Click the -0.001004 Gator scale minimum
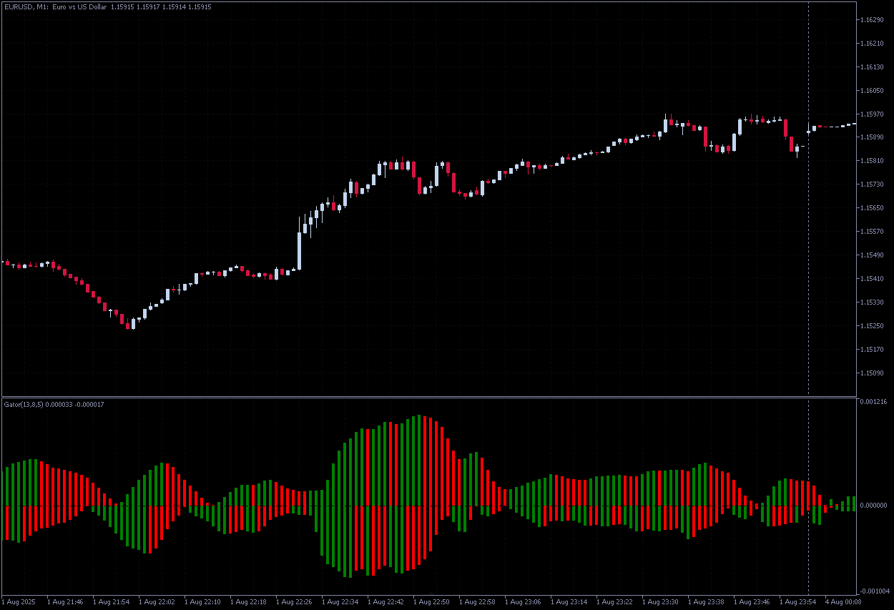Image resolution: width=894 pixels, height=610 pixels. 873,591
